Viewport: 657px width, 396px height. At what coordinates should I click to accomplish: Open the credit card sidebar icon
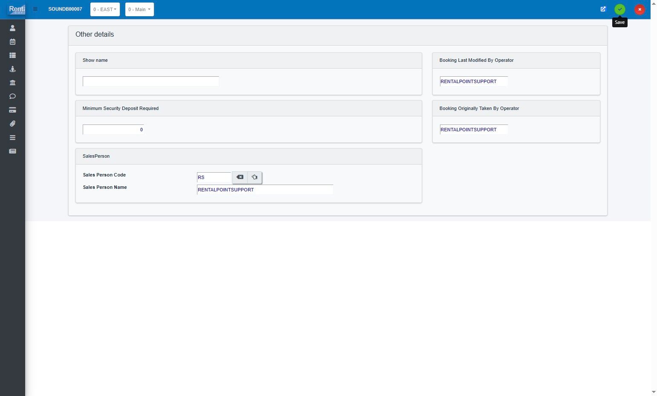pyautogui.click(x=12, y=110)
